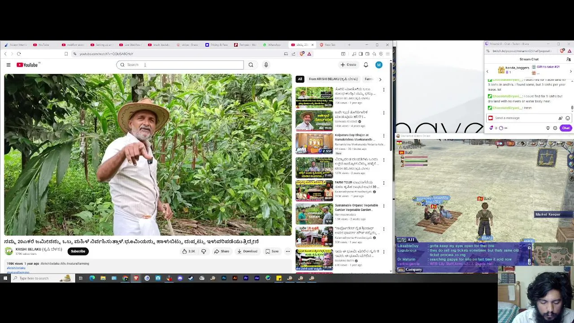The width and height of the screenshot is (574, 323).
Task: Open more actions ellipsis under video
Action: pos(288,251)
